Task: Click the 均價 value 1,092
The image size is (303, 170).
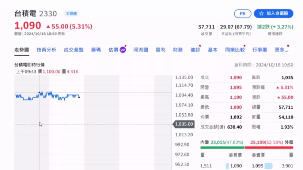Action: [x=236, y=117]
